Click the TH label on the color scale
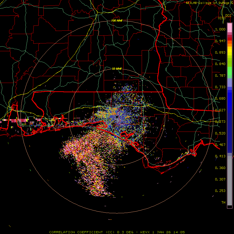The width and height of the screenshot is (234, 234). click(x=223, y=203)
